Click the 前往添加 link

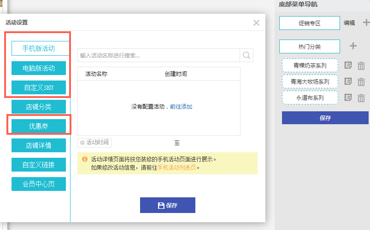[181, 107]
